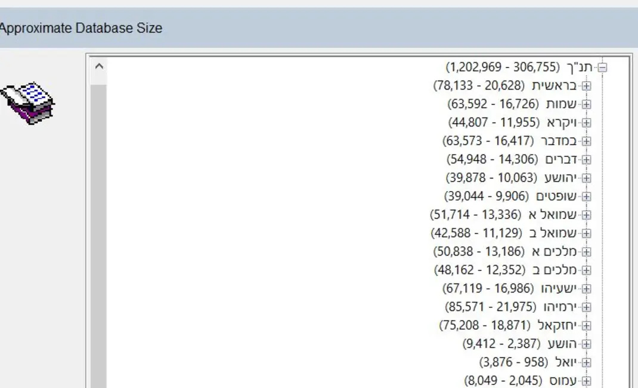Expand the מלכים א tree node
The image size is (638, 388).
[x=586, y=252]
